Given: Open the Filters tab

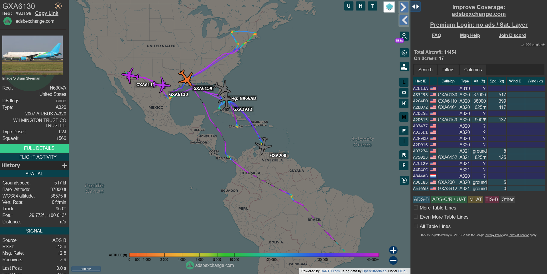Looking at the screenshot, I should pos(448,70).
